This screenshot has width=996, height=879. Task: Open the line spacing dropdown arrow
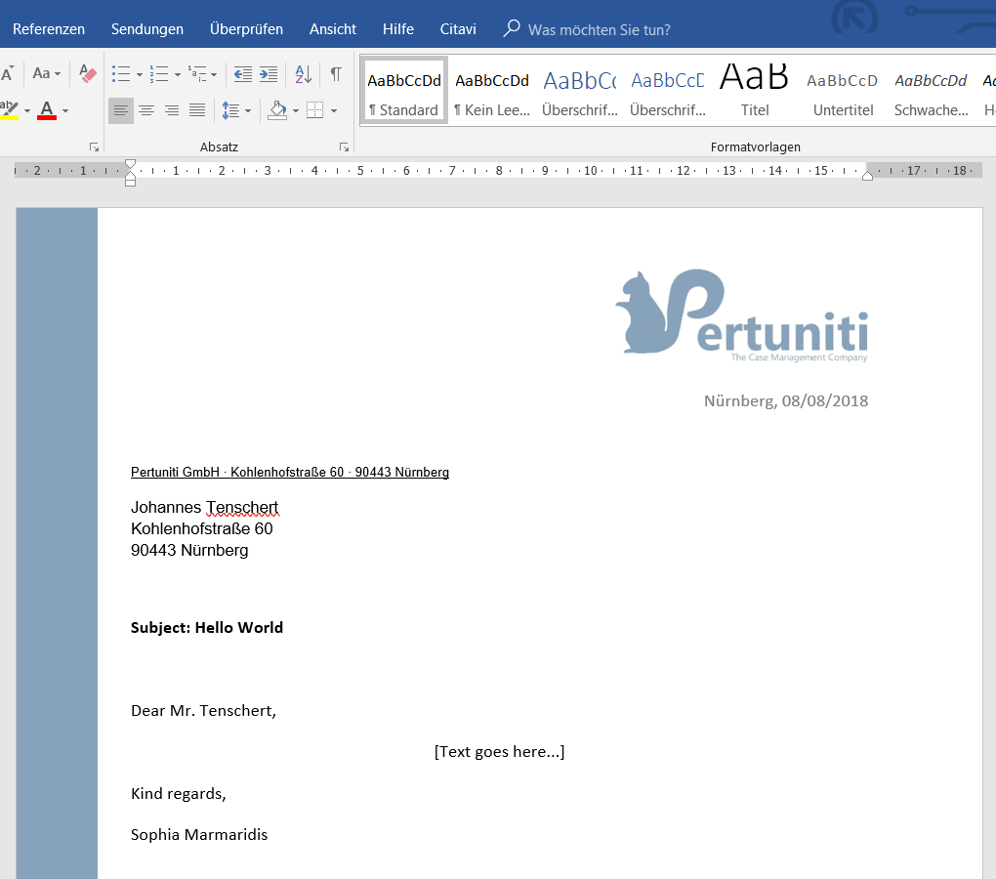[248, 111]
